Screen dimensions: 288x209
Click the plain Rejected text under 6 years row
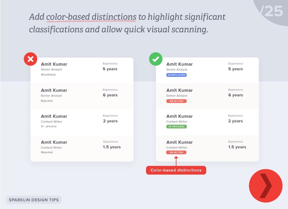[47, 101]
